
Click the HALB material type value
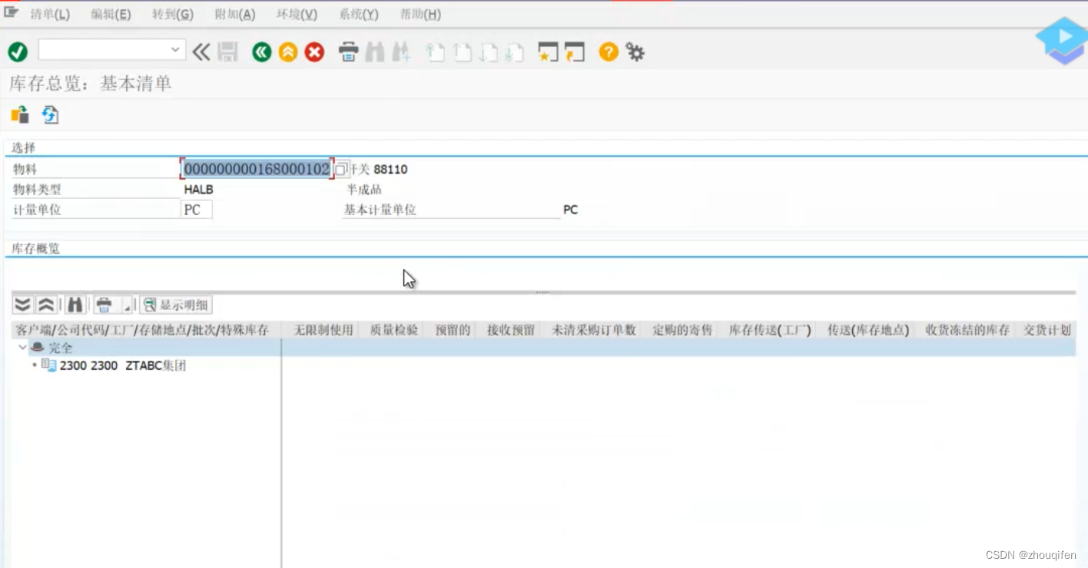tap(198, 190)
